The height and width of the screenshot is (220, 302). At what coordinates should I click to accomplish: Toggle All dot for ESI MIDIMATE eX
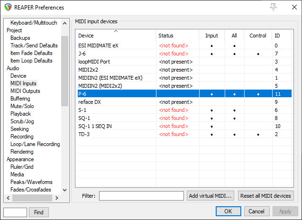click(x=234, y=46)
